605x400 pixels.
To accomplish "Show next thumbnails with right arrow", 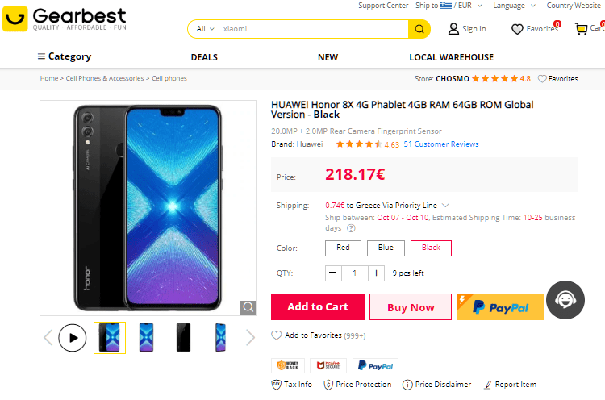I will point(250,337).
